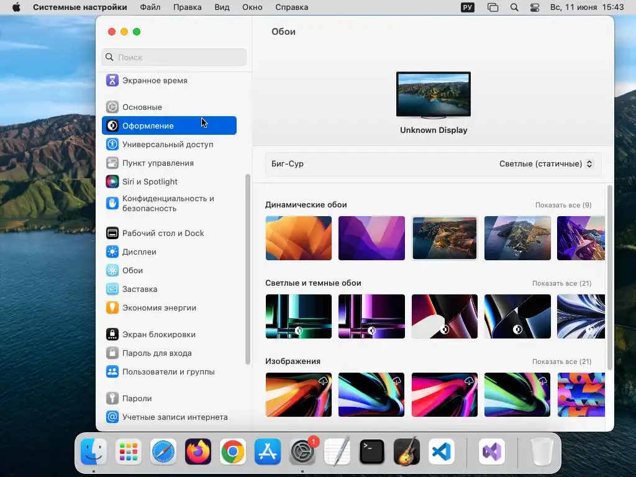Select the dark blue wave light/dark wallpaper

coord(517,316)
